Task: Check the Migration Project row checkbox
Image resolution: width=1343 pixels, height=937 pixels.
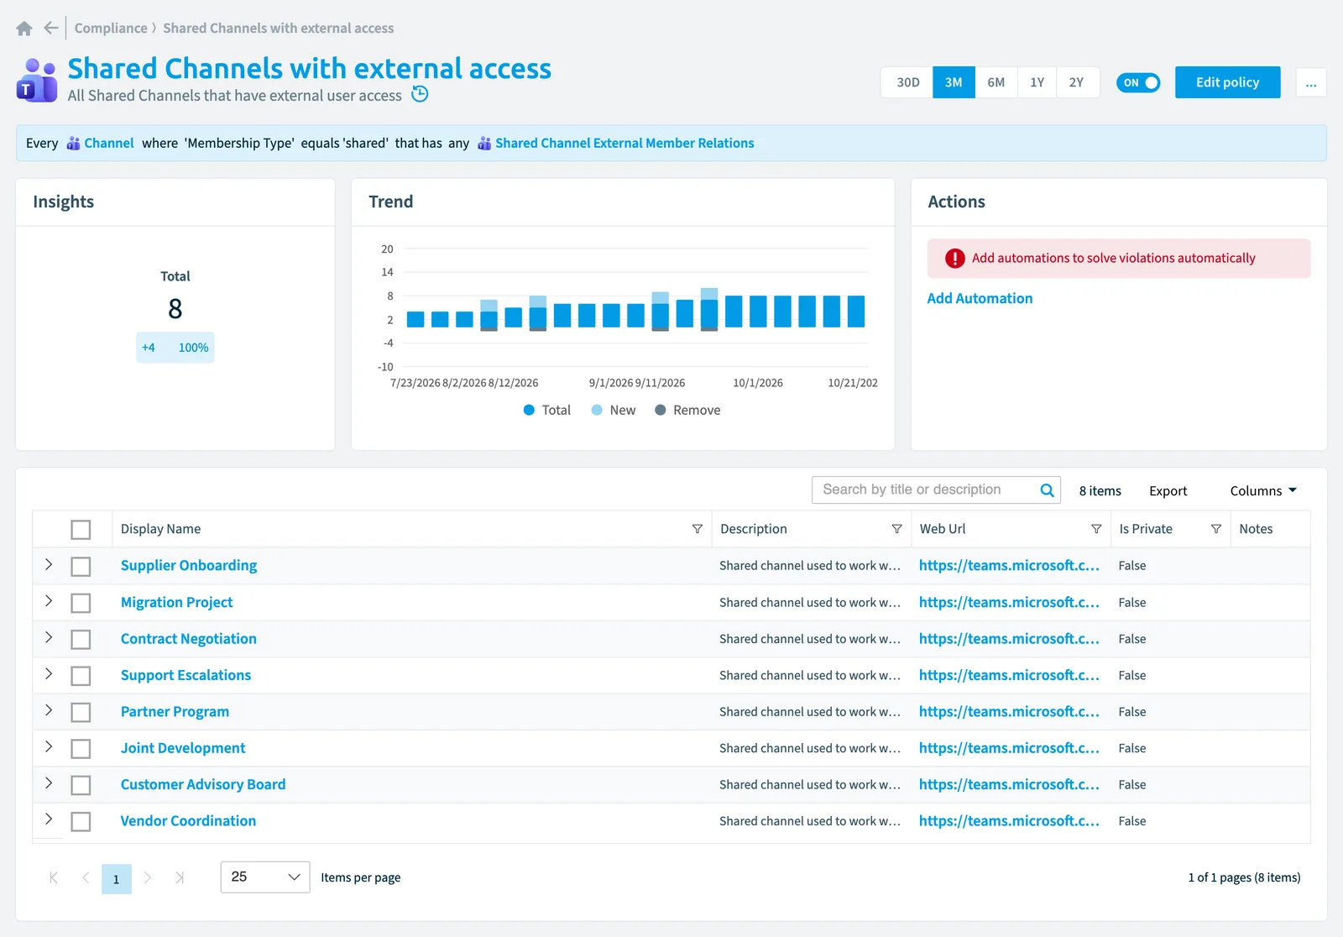Action: (x=81, y=604)
